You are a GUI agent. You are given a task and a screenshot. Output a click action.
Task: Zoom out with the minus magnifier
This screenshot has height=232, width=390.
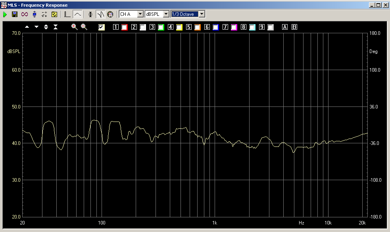click(x=84, y=27)
